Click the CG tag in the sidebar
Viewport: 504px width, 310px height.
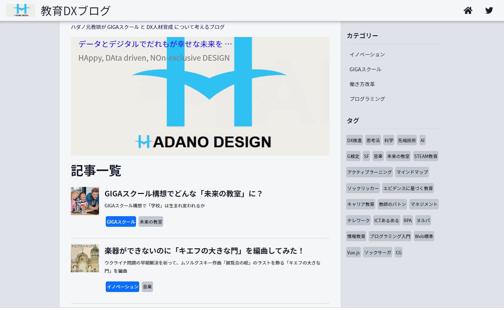[398, 252]
